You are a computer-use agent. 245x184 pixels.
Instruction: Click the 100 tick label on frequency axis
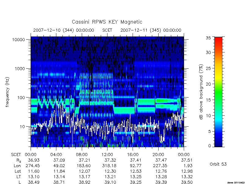coord(21,98)
